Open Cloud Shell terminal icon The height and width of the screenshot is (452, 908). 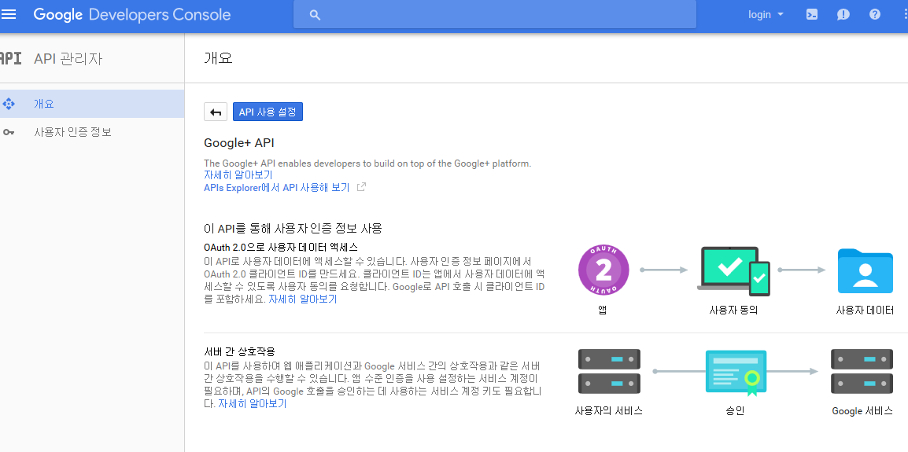point(813,15)
